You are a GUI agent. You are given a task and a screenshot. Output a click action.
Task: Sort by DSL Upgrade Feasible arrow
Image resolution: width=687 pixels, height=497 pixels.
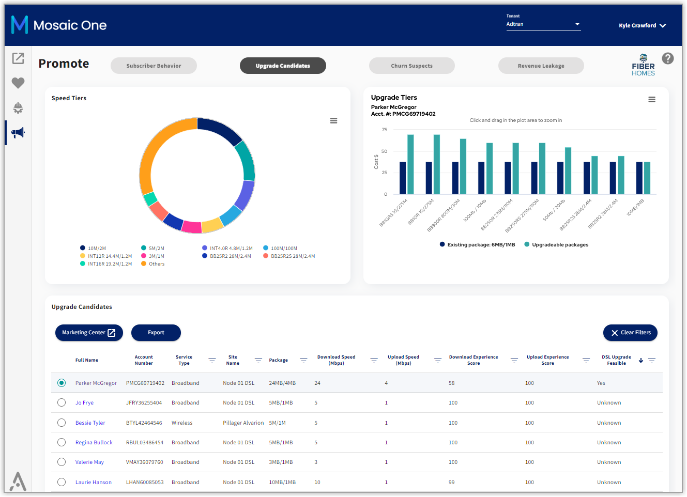pyautogui.click(x=641, y=361)
